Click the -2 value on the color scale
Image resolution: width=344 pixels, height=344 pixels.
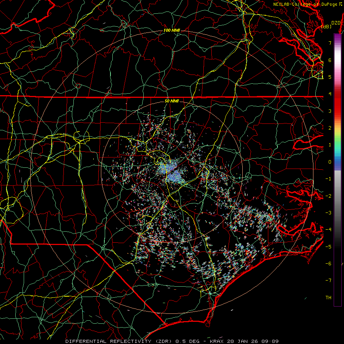[328, 196]
